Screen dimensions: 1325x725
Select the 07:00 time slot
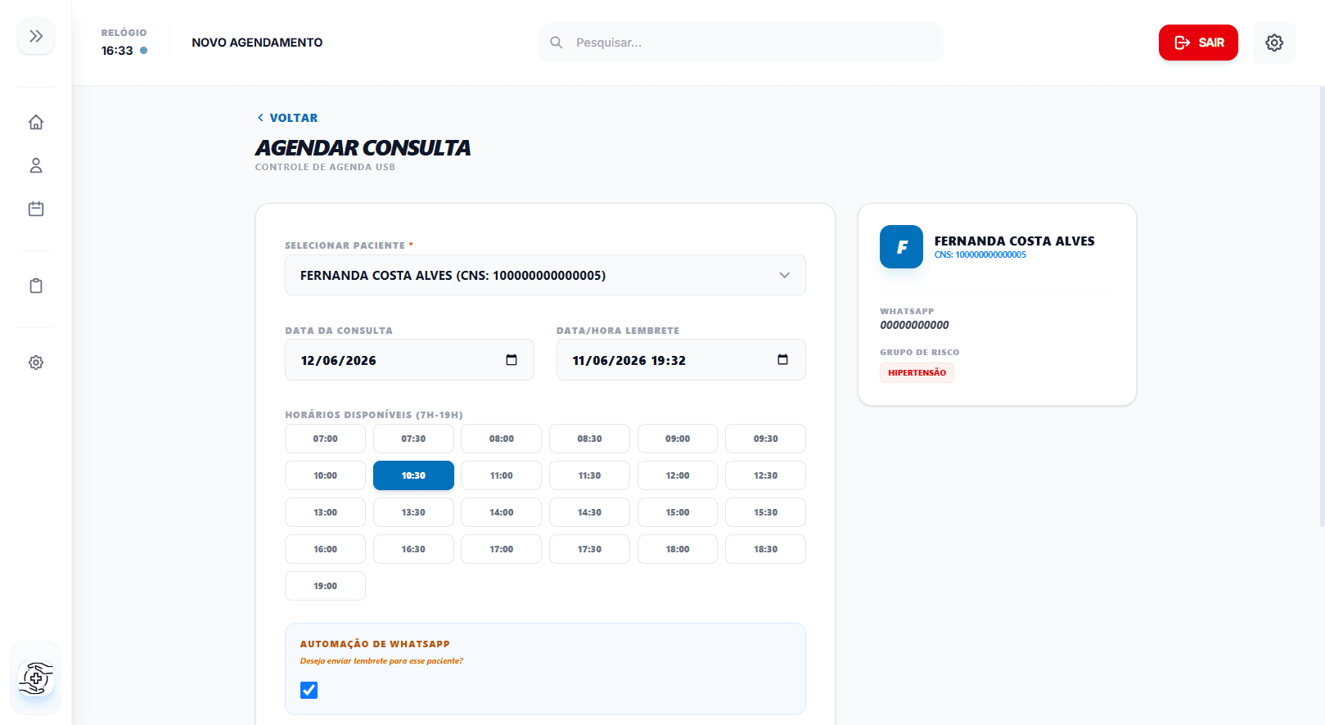coord(325,439)
